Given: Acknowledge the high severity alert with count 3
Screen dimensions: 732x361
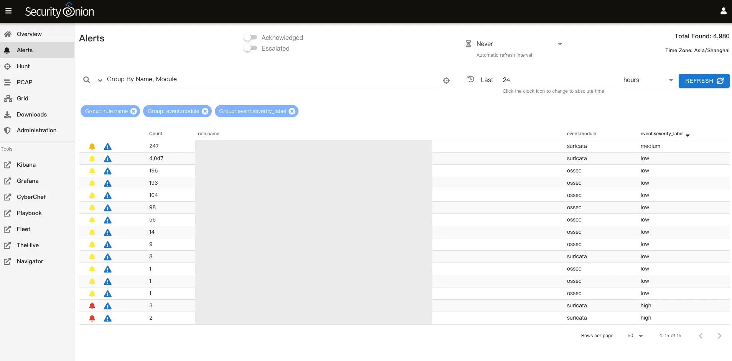Looking at the screenshot, I should point(92,306).
